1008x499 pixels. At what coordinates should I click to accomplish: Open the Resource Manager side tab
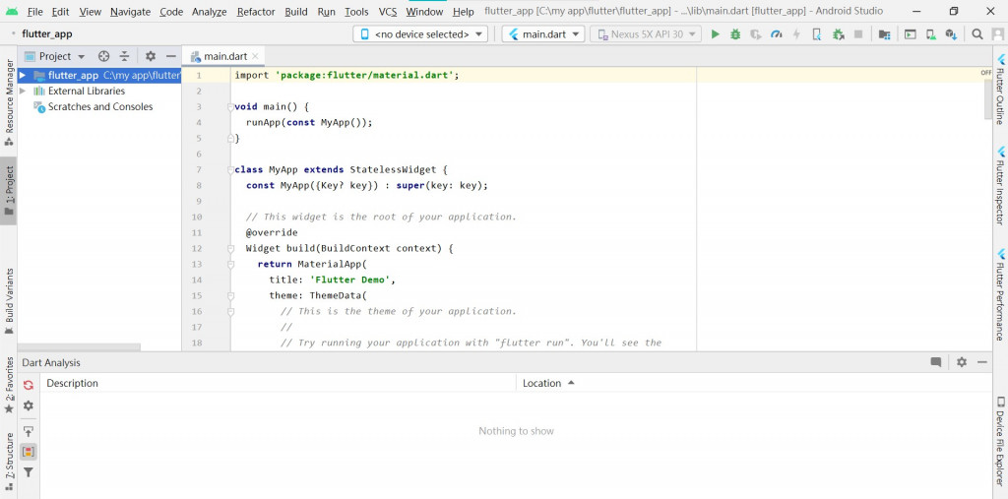(x=8, y=101)
